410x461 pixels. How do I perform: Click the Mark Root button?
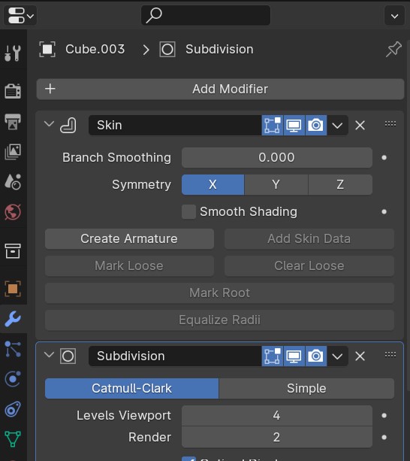coord(219,293)
